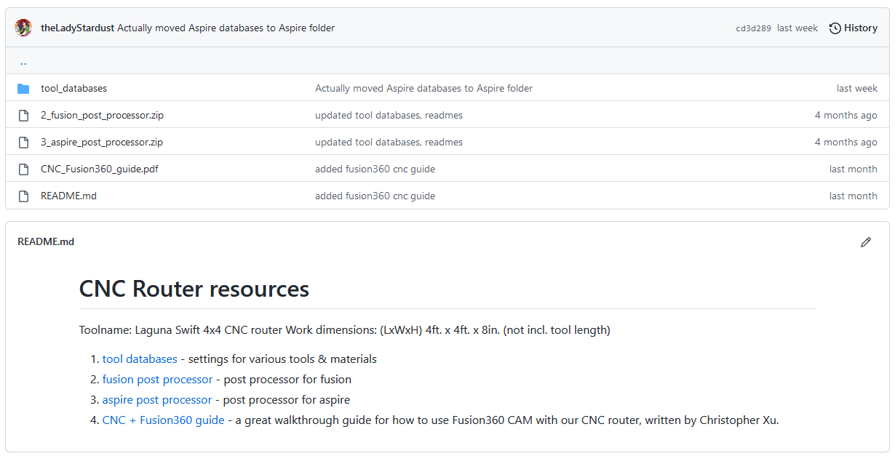The width and height of the screenshot is (895, 456).
Task: Open commit message for CNC_Fusion360_guide.pdf row
Action: [x=375, y=169]
